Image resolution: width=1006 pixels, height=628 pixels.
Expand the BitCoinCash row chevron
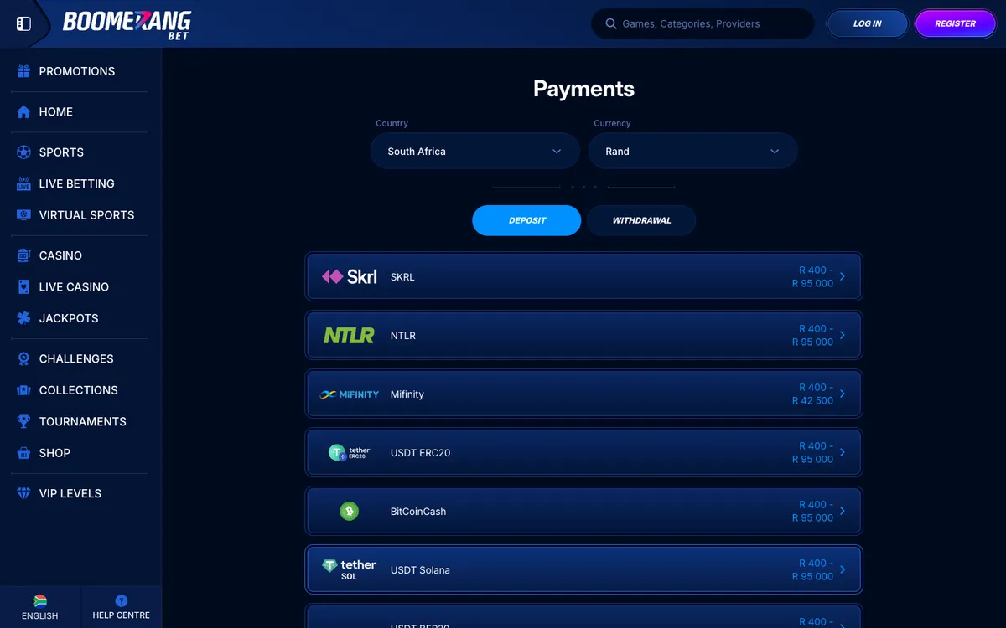click(843, 511)
